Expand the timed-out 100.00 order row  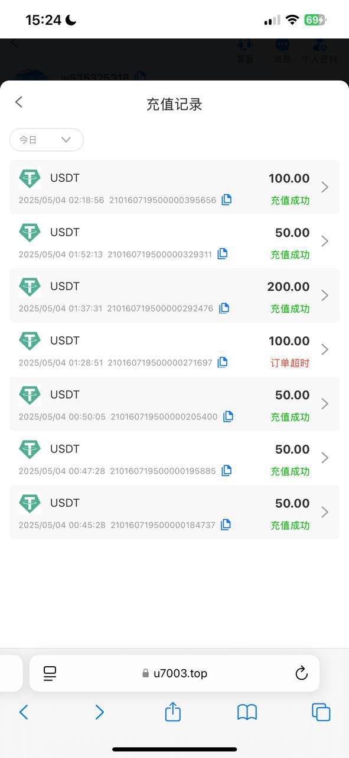point(324,349)
